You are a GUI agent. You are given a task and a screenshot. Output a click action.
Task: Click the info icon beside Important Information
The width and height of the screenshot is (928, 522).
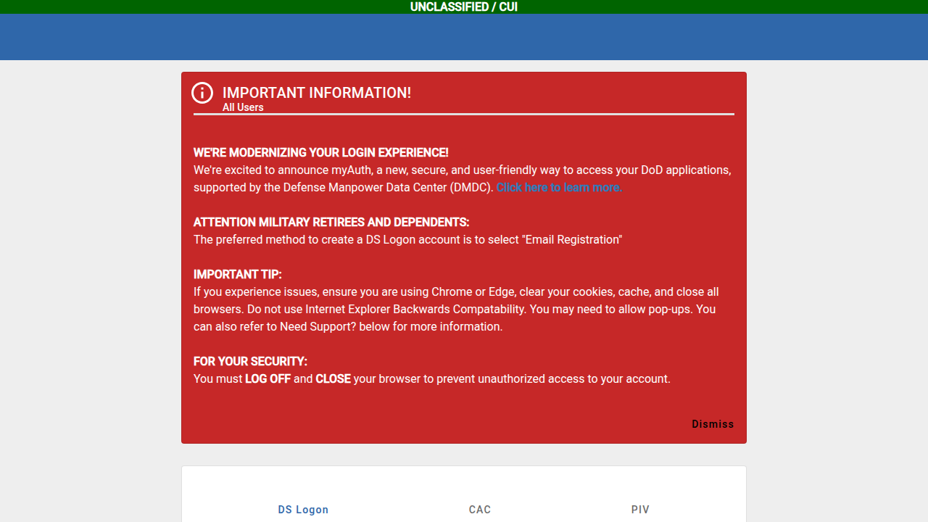(202, 93)
